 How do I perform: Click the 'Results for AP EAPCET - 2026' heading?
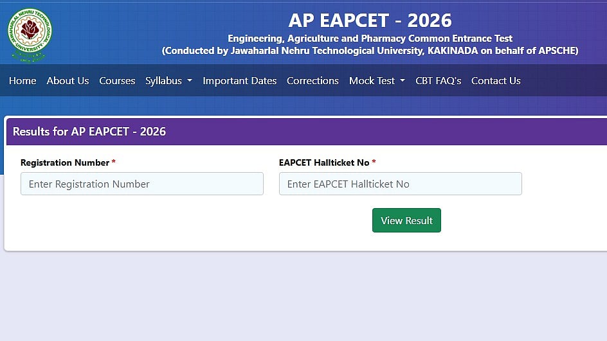click(x=89, y=132)
